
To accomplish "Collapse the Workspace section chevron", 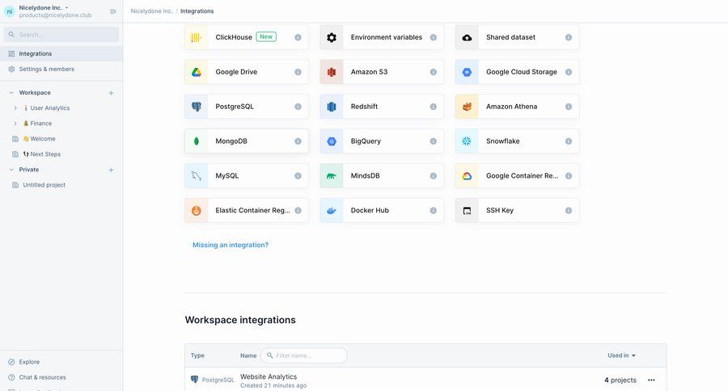I will (11, 93).
